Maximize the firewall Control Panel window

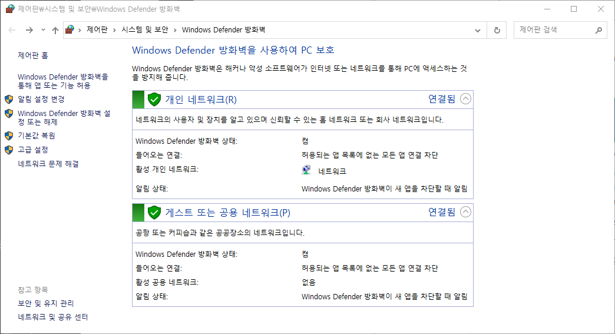click(x=574, y=9)
